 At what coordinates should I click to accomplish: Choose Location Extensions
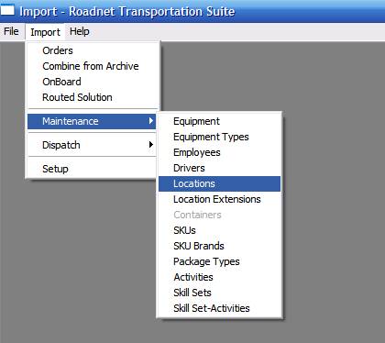(219, 199)
